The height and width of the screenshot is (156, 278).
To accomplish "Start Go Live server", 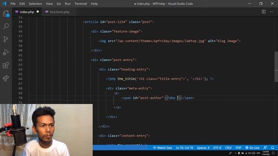I will (x=252, y=148).
